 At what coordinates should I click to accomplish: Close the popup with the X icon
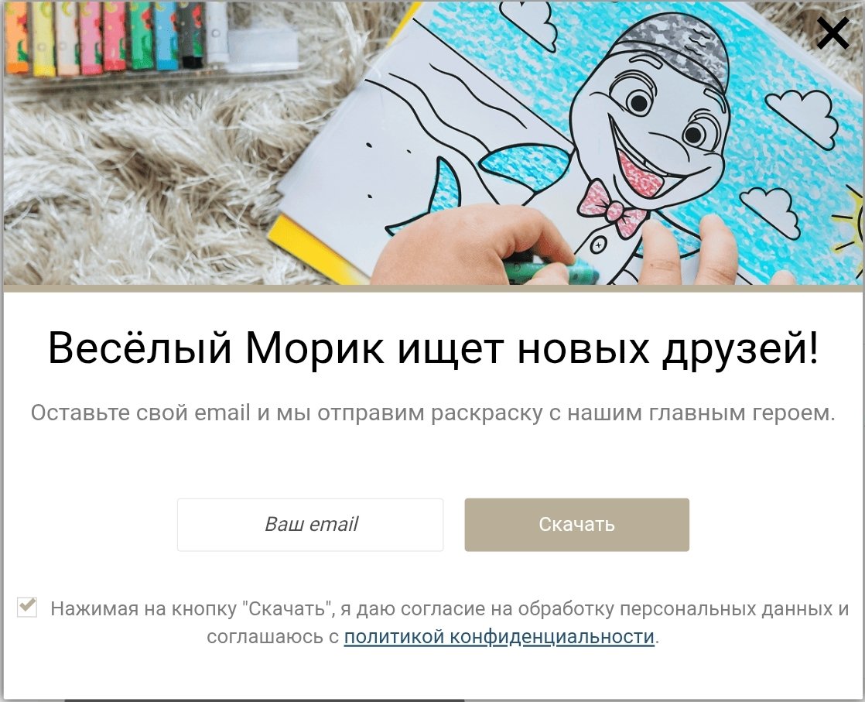point(833,33)
